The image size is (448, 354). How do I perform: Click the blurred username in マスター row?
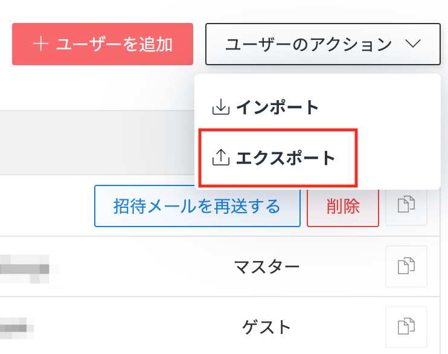[x=25, y=269]
